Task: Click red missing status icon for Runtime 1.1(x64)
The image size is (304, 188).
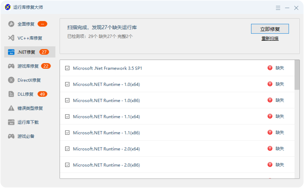Action: pos(270,116)
